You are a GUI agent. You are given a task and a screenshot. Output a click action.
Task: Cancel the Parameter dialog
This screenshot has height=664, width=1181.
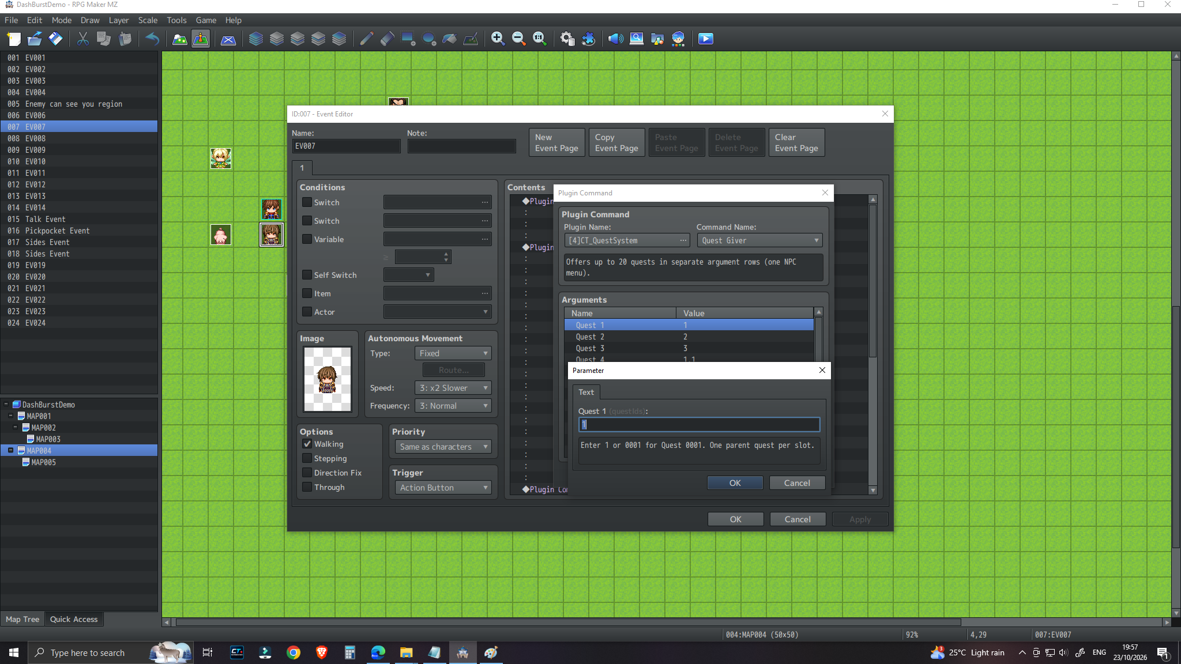[x=797, y=483]
